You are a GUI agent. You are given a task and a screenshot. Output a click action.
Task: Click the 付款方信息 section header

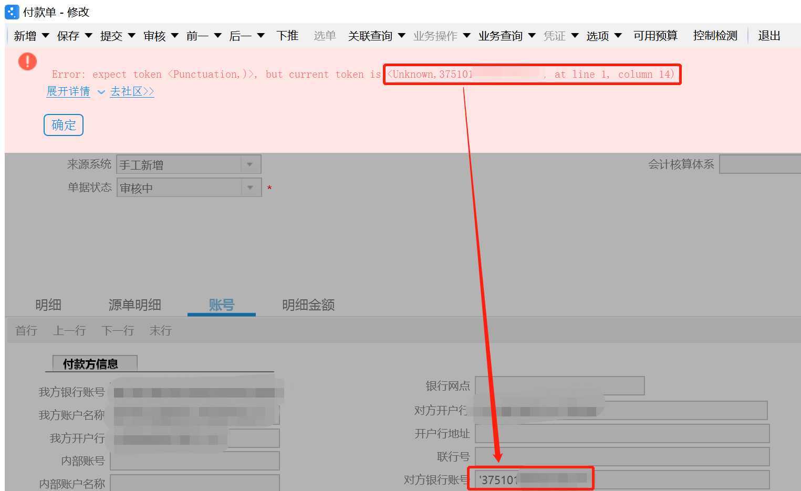coord(95,363)
